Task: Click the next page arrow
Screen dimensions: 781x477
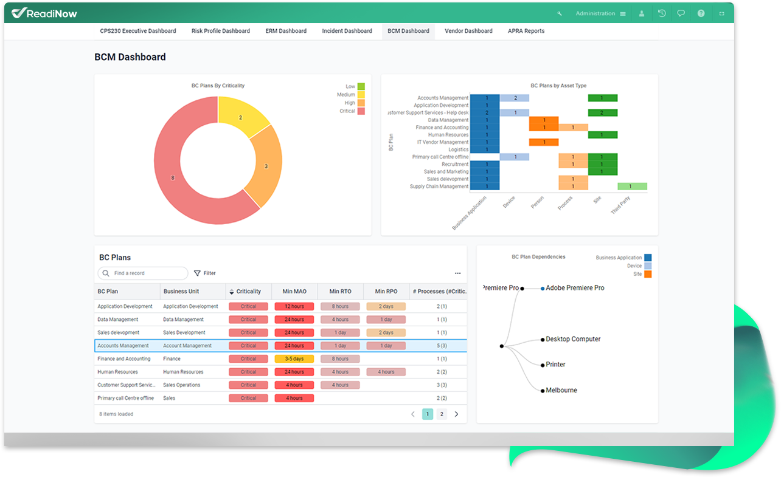Action: click(457, 414)
